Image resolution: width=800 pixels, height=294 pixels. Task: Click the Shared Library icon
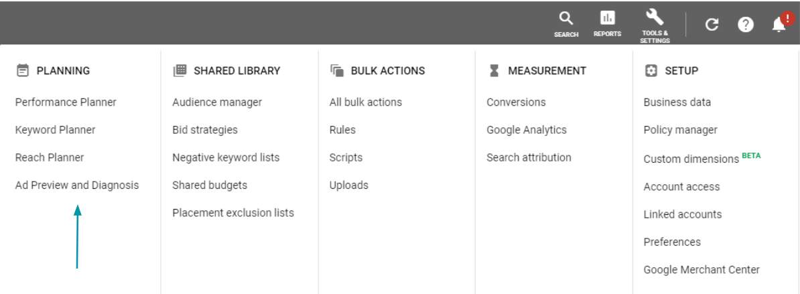click(x=179, y=70)
